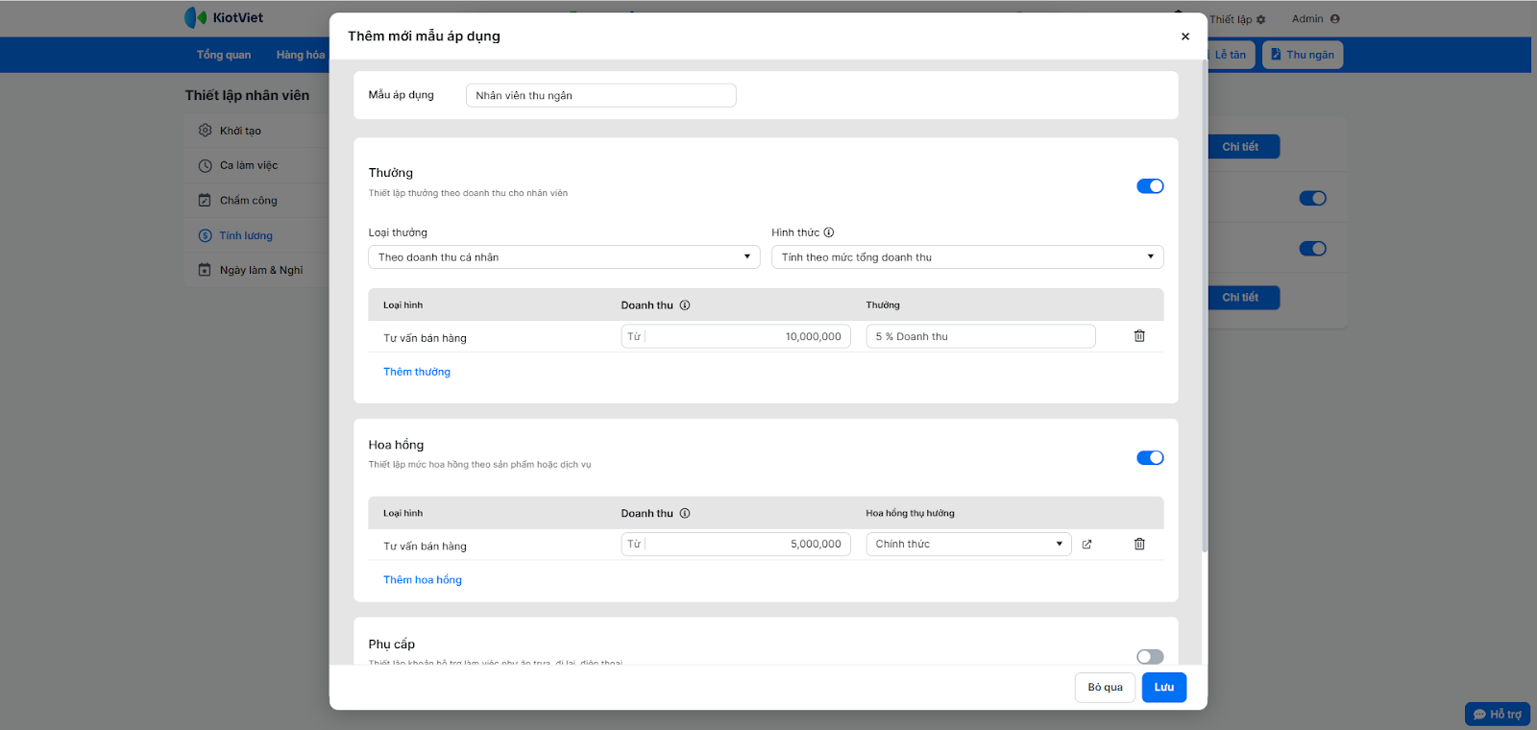Select Chấm công in sidebar
Viewport: 1537px width, 730px height.
[x=248, y=201]
